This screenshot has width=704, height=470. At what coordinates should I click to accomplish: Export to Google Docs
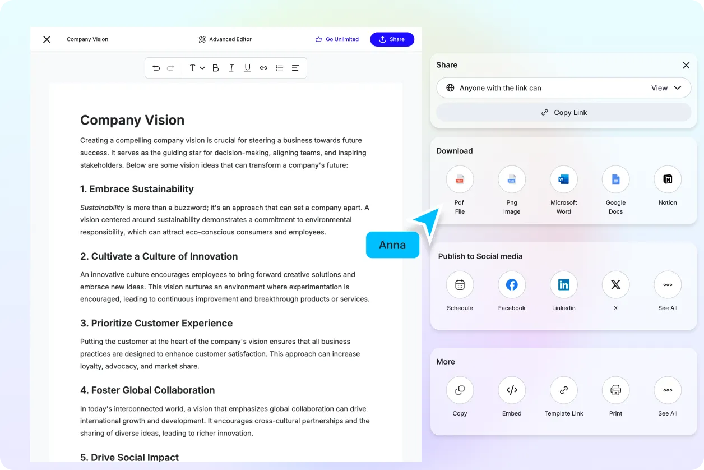click(x=615, y=179)
